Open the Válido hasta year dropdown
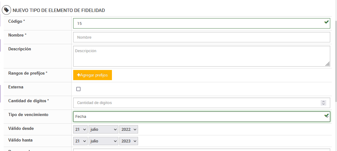The height and width of the screenshot is (151, 337). click(129, 141)
